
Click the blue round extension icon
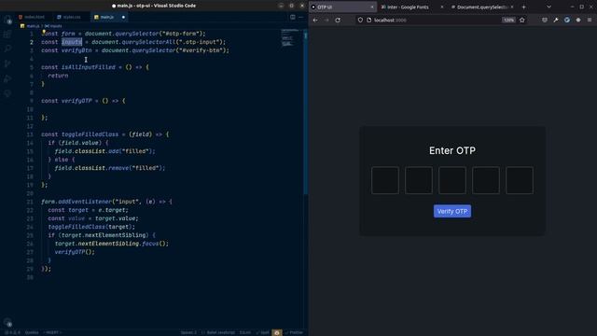(567, 21)
